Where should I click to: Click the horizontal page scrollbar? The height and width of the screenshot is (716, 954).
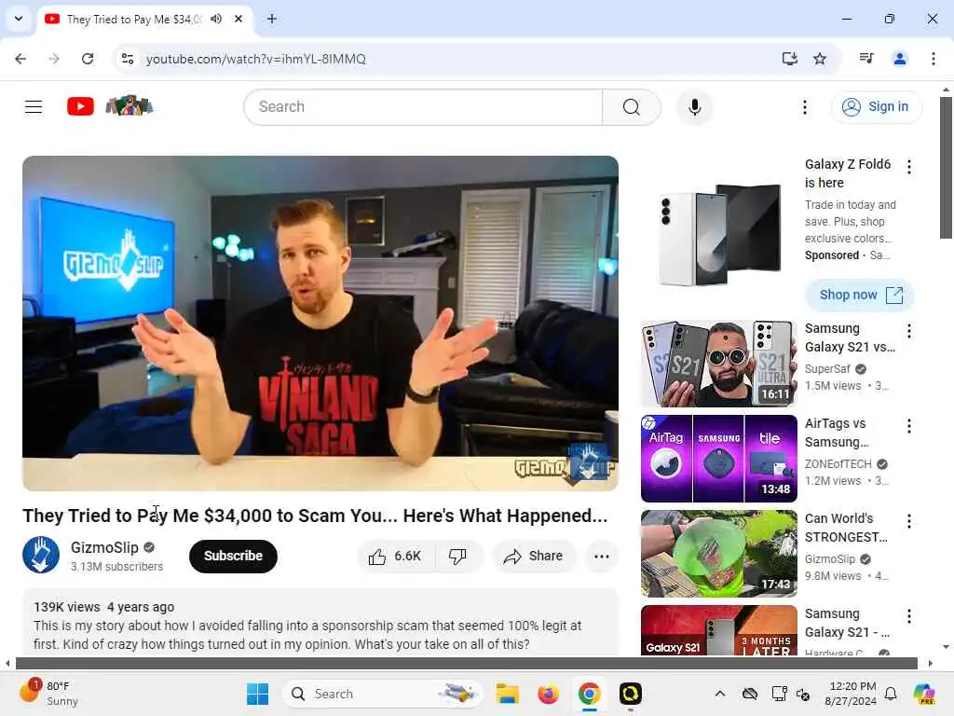coord(466,663)
